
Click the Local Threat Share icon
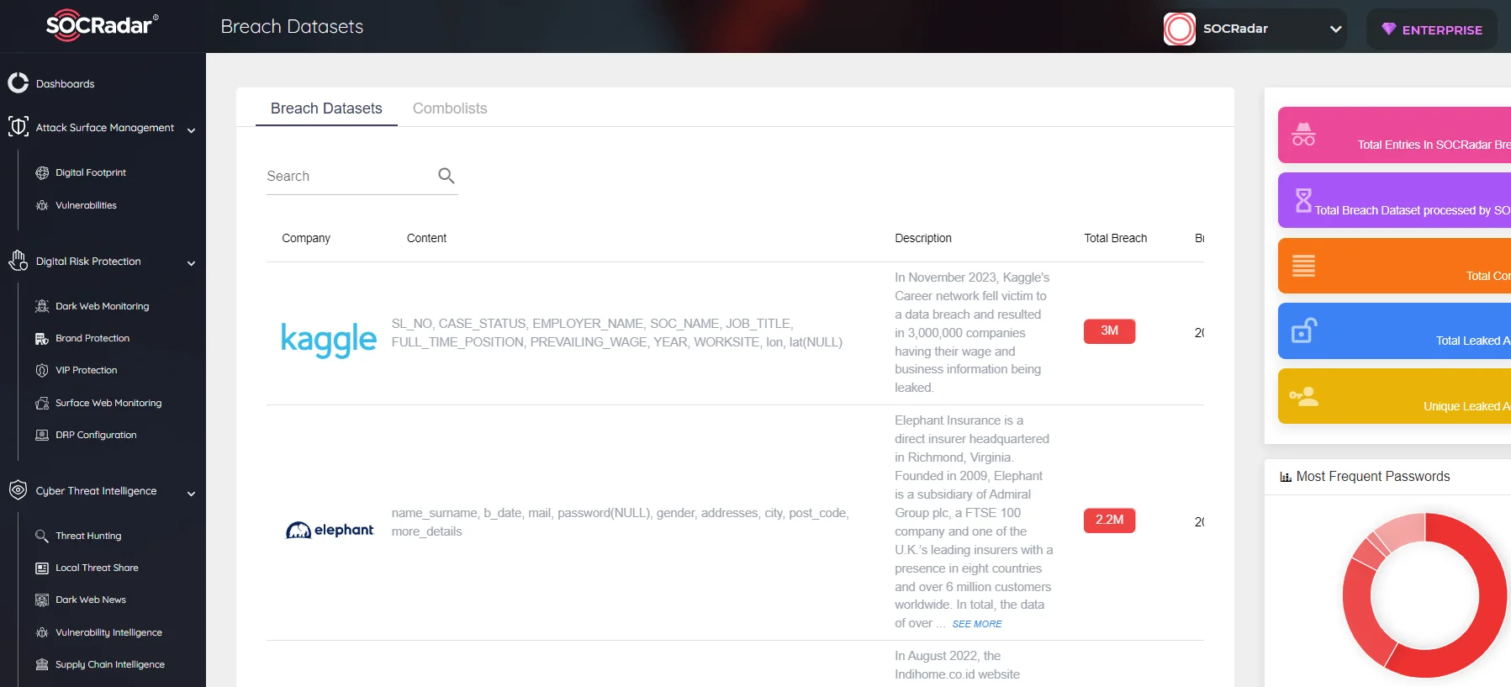(42, 568)
